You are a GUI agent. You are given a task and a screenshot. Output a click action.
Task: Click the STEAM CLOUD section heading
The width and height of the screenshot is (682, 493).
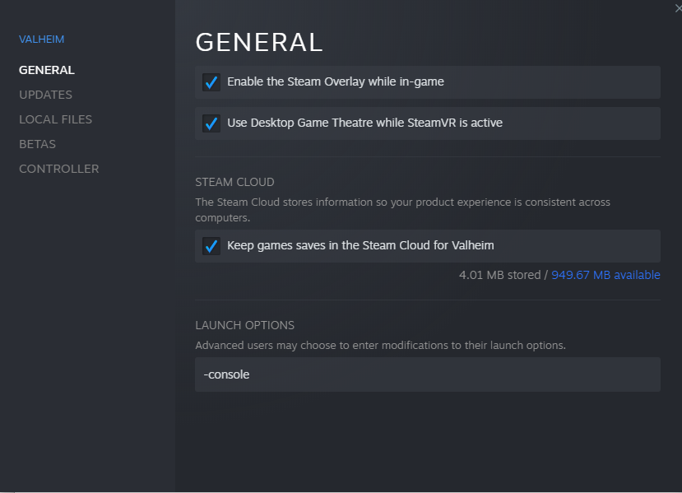pyautogui.click(x=234, y=182)
